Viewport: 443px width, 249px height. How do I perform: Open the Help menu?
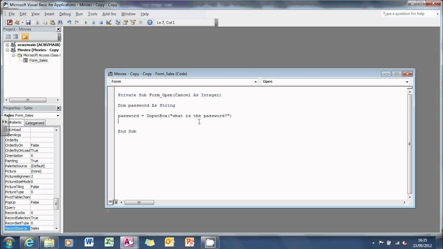[x=145, y=14]
